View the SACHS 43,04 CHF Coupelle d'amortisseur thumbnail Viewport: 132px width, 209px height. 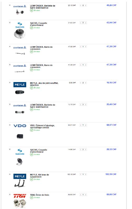point(20,34)
